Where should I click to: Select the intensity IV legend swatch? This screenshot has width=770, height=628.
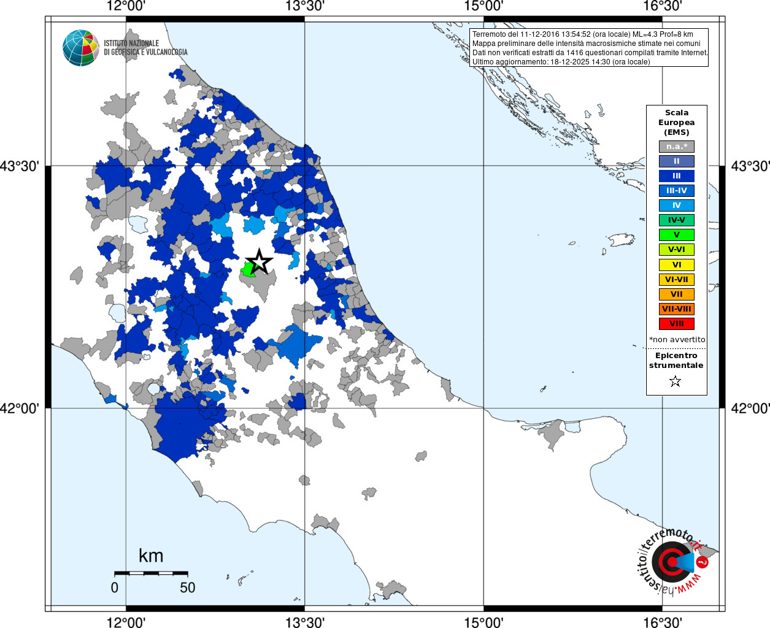click(677, 205)
